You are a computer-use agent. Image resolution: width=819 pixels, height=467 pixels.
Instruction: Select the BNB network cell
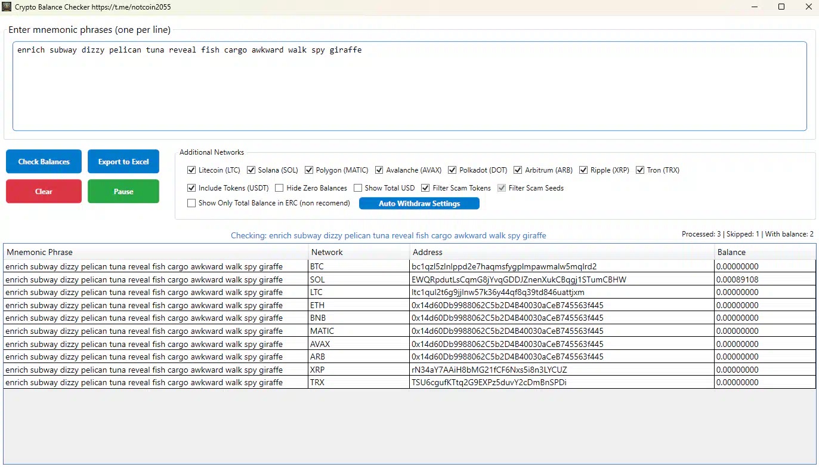tap(359, 318)
